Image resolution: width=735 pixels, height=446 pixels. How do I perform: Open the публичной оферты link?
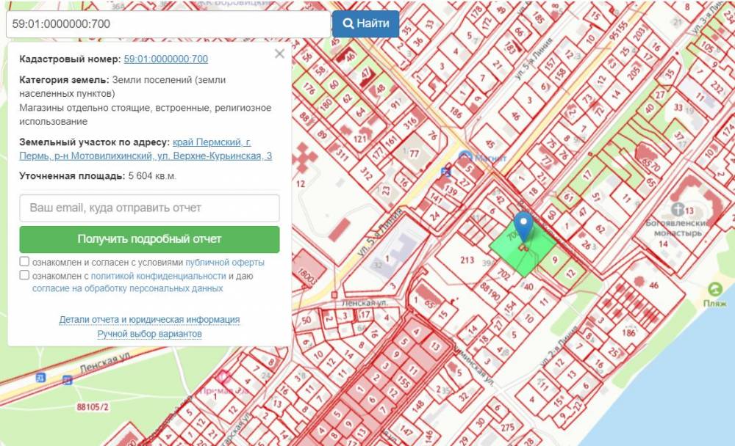click(224, 262)
